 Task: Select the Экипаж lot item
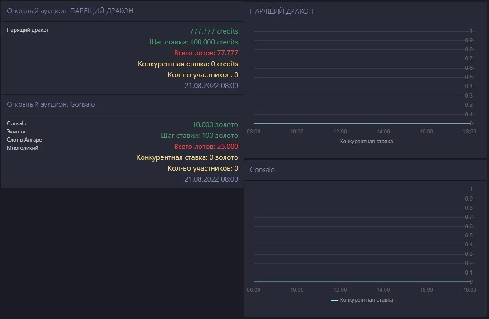(x=16, y=132)
